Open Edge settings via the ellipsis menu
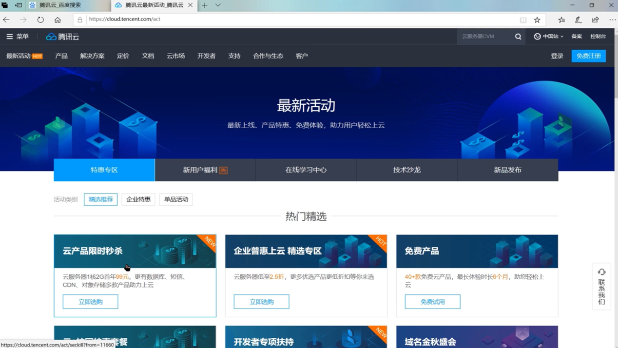 coord(612,19)
